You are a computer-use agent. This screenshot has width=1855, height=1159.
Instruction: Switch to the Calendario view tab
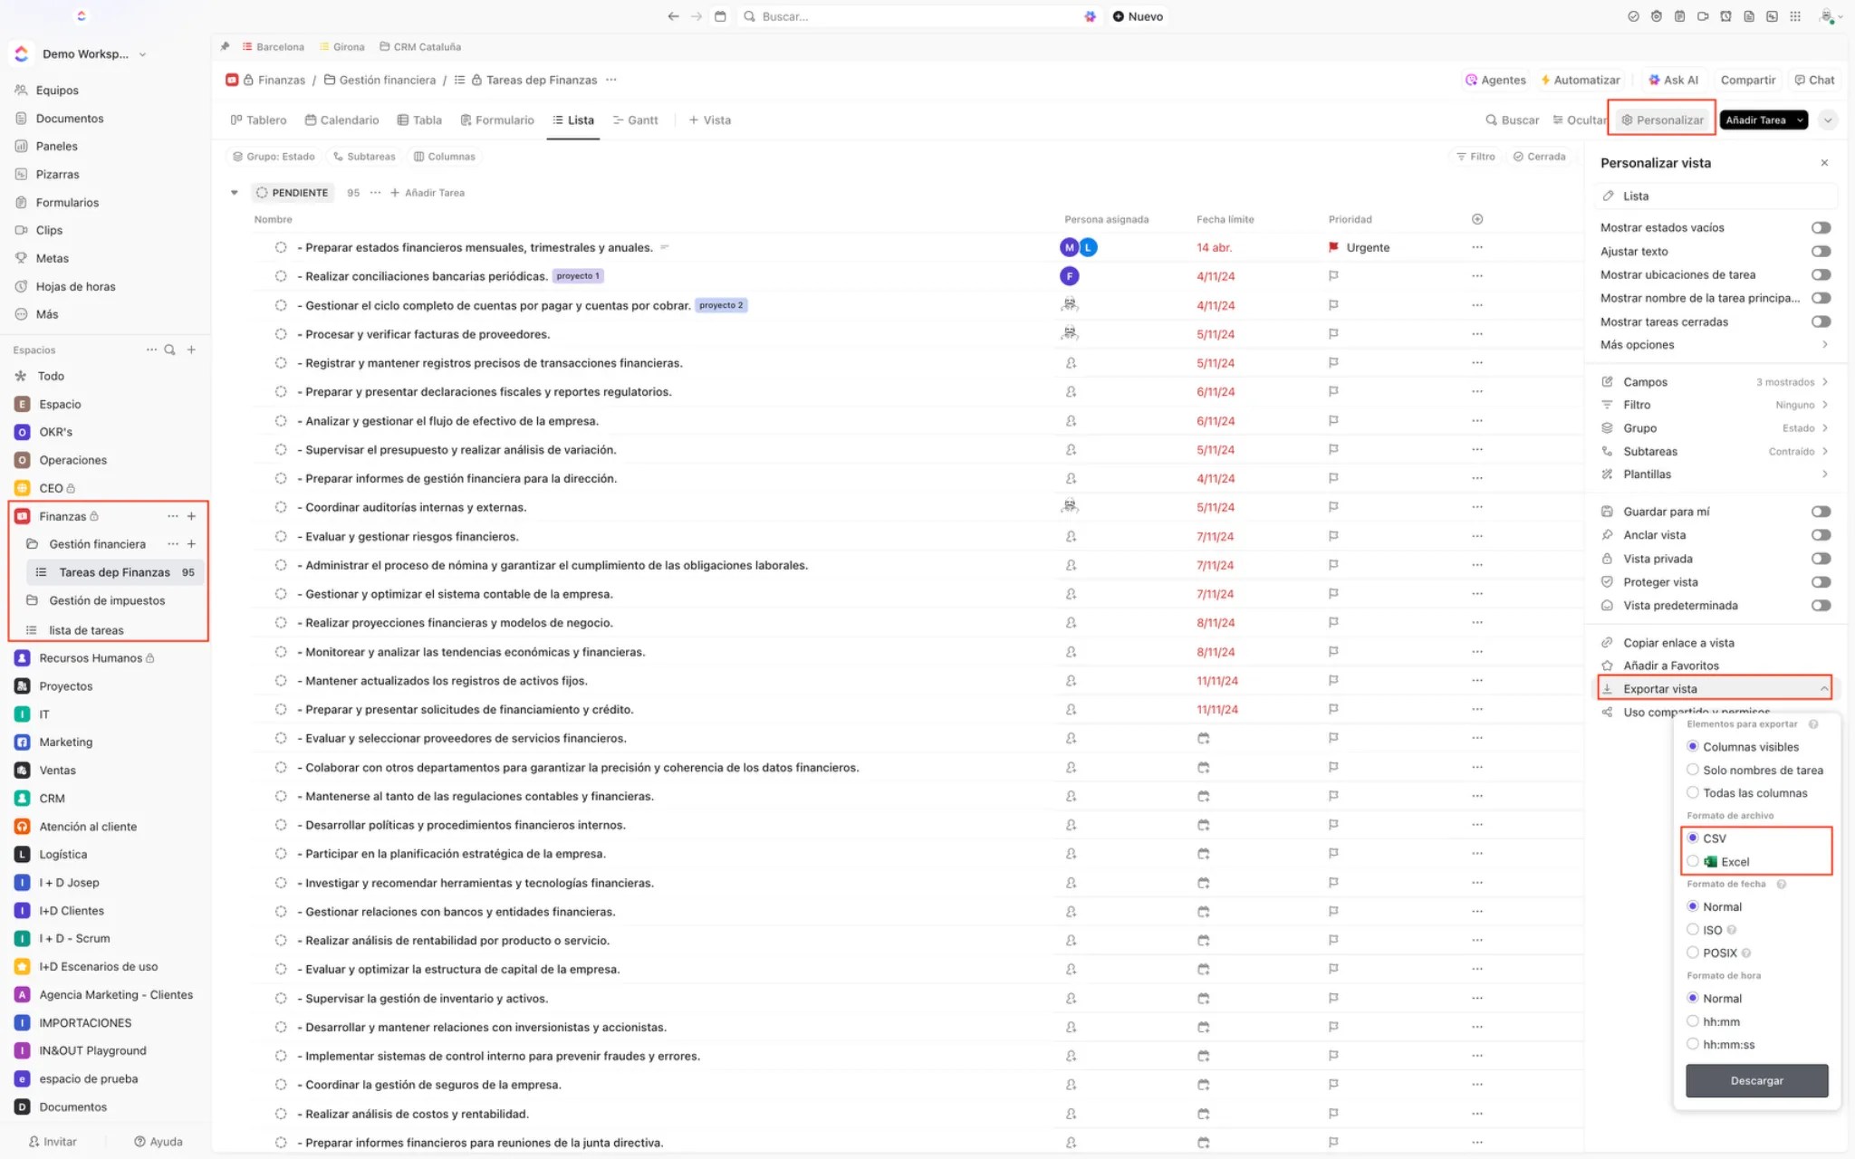click(x=341, y=120)
